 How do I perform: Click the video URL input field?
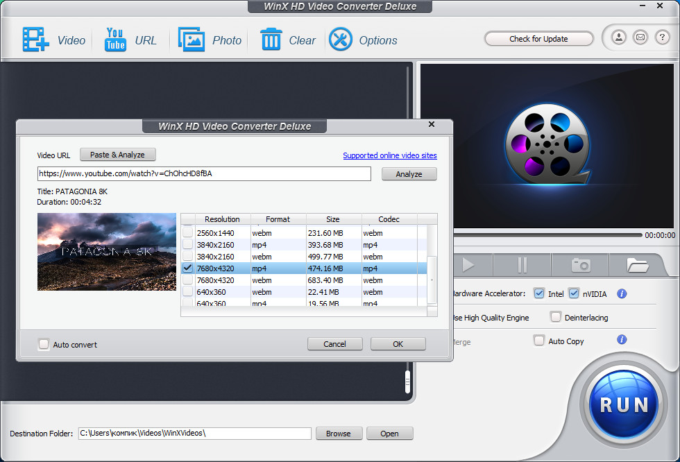point(204,174)
